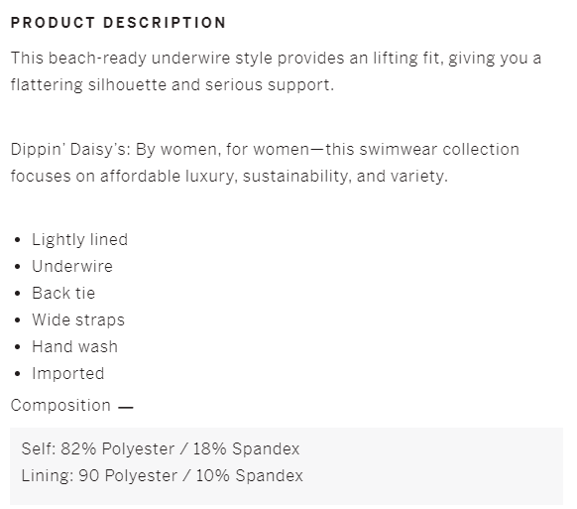This screenshot has width=577, height=509.
Task: Click the Dippin' Daisy's brand name text
Action: click(68, 150)
